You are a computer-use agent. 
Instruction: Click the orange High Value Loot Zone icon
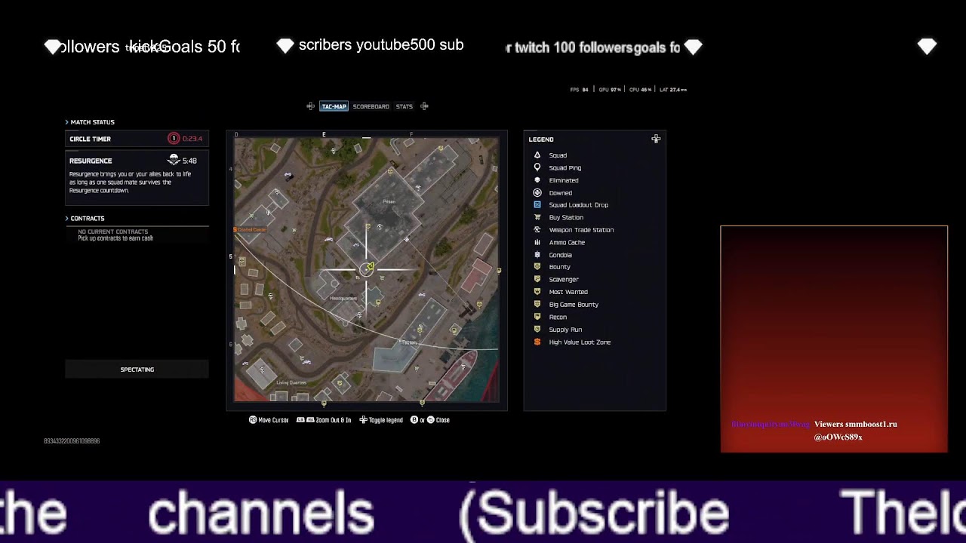tap(537, 342)
